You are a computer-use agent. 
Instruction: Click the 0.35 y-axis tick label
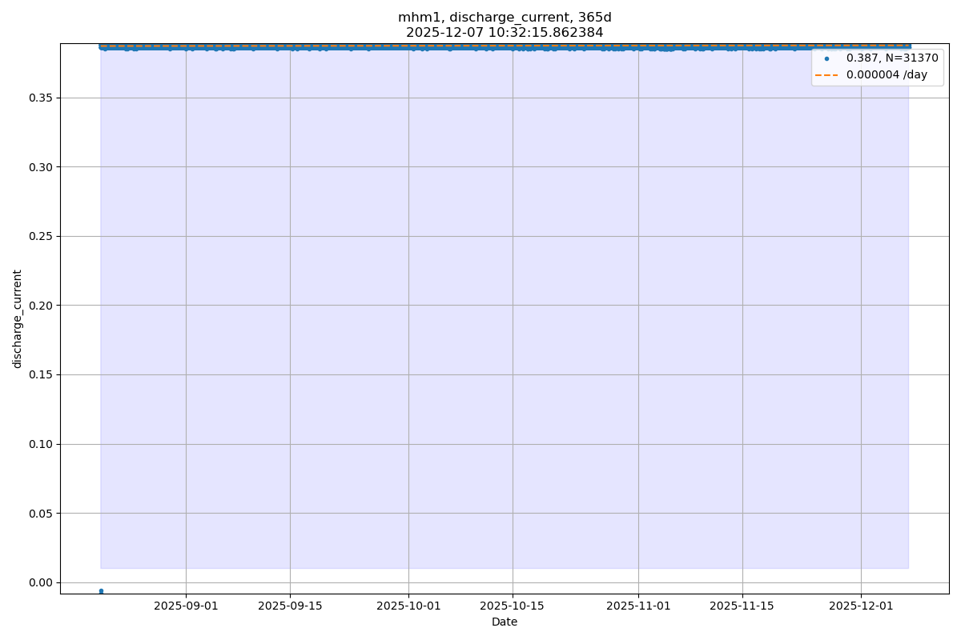(40, 98)
